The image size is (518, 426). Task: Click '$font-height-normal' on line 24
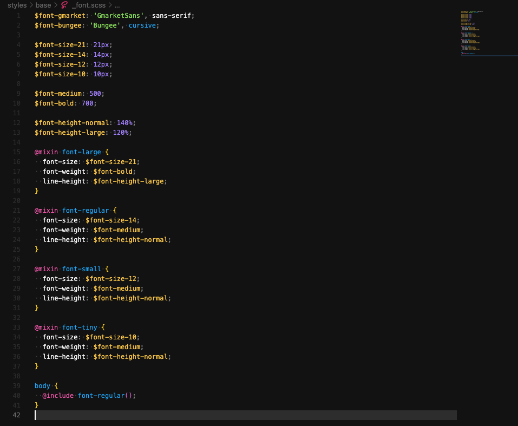pos(130,240)
